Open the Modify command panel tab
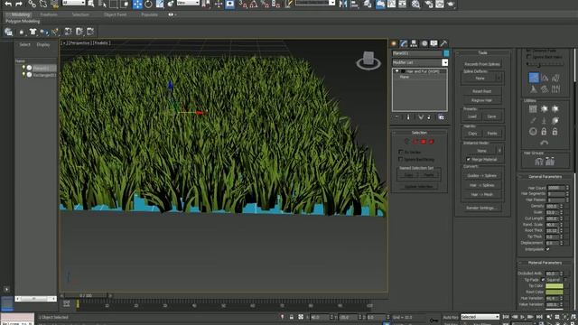578x325 pixels. (404, 43)
